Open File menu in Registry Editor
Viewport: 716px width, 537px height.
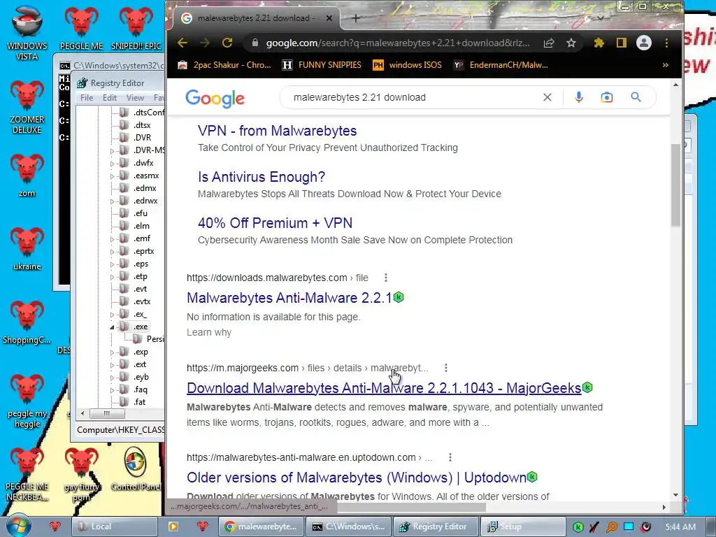pos(87,97)
